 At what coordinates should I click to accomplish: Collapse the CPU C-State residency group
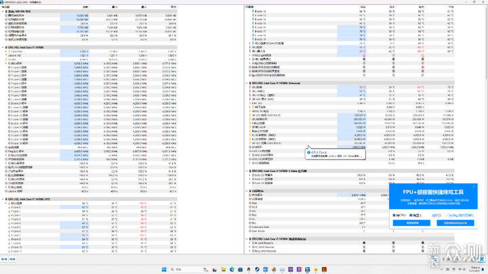247,171
